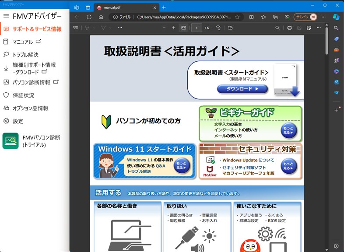This screenshot has height=252, width=344.
Task: Open Edge sidebar shopping tag icon
Action: (336, 39)
